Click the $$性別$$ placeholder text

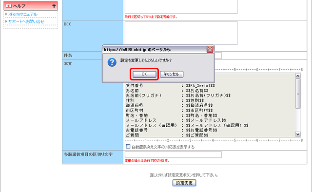[x=195, y=100]
